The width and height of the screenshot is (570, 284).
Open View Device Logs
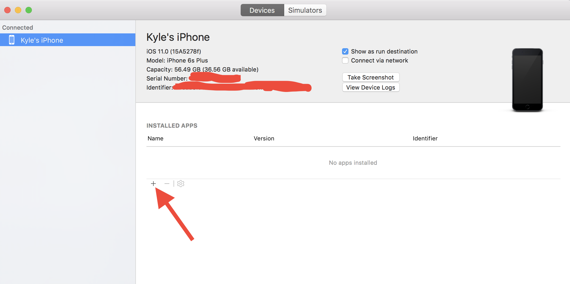click(371, 87)
